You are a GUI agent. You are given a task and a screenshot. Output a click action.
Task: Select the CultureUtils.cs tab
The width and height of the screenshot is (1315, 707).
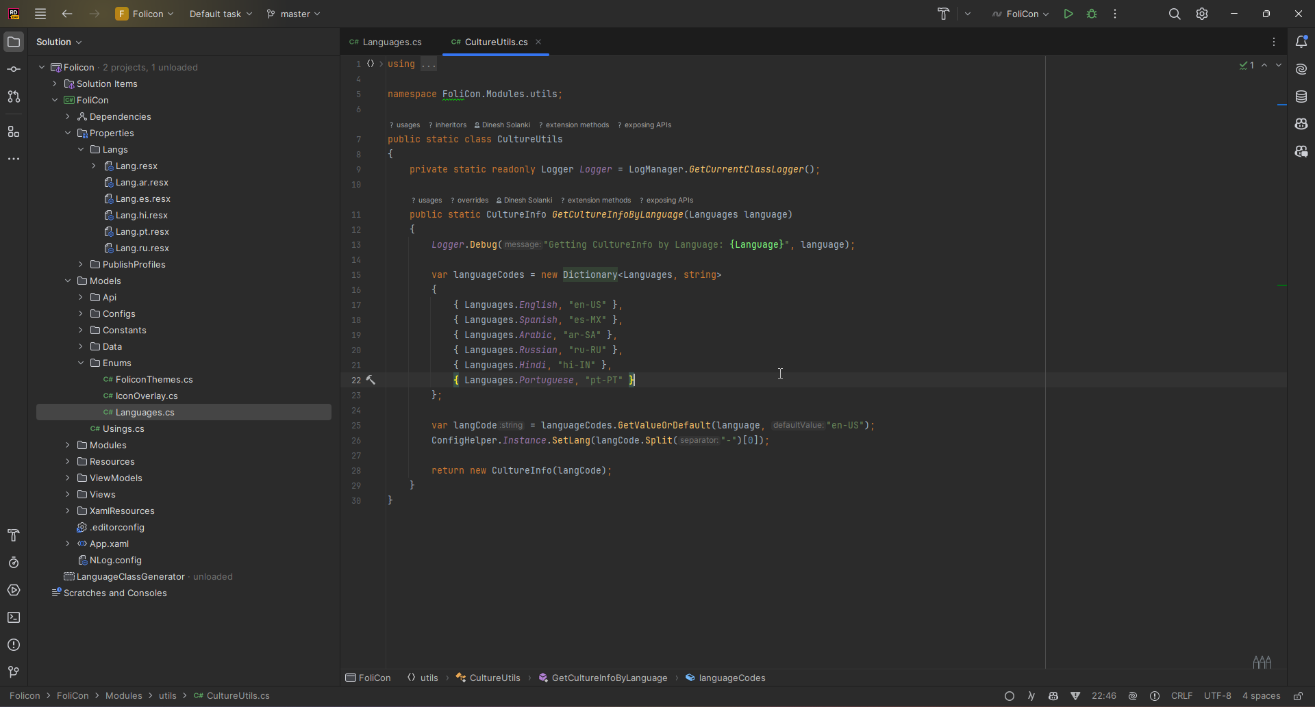tap(490, 42)
